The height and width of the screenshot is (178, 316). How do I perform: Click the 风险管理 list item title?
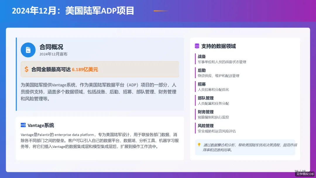pyautogui.click(x=206, y=126)
